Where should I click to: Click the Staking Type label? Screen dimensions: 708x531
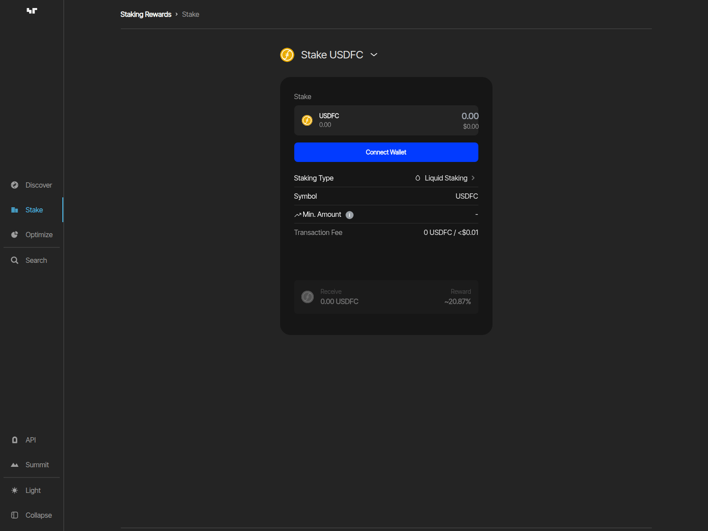314,178
